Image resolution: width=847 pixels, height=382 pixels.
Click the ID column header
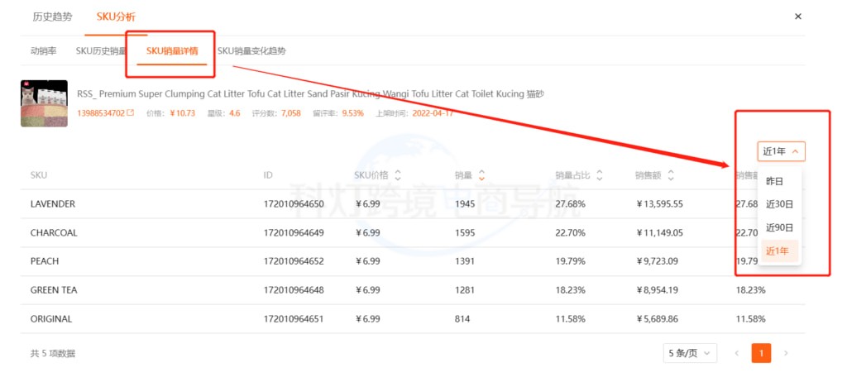(268, 175)
